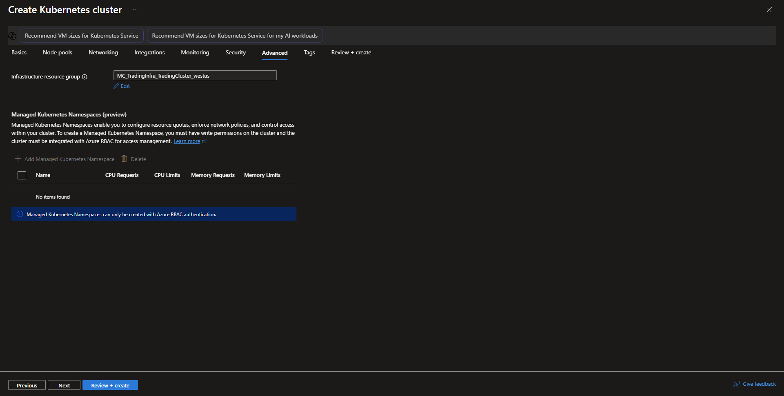Toggle the select-all checkbox in namespaces table
The image size is (784, 396).
(22, 175)
